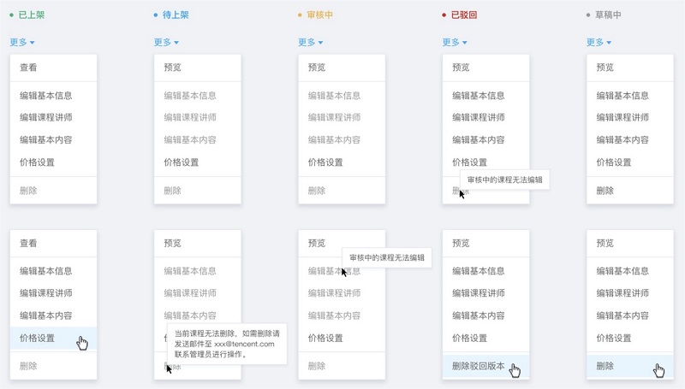Choose 预览 in the upper 已驳回 menu
The height and width of the screenshot is (389, 685).
click(x=461, y=68)
